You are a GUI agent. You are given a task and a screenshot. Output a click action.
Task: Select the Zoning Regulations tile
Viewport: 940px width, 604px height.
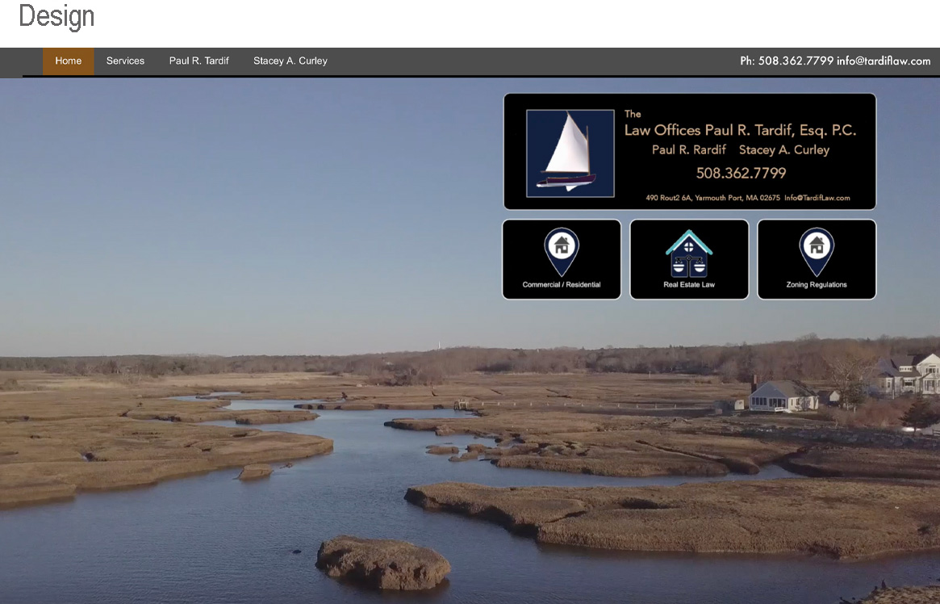tap(817, 258)
